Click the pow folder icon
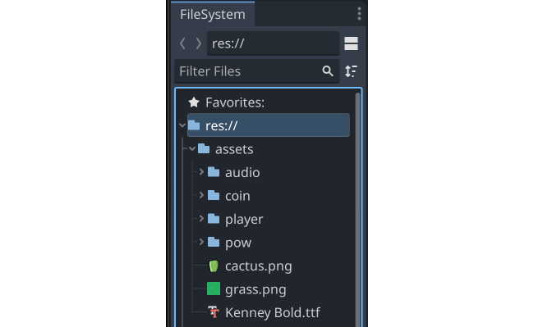The height and width of the screenshot is (327, 534). [x=214, y=242]
